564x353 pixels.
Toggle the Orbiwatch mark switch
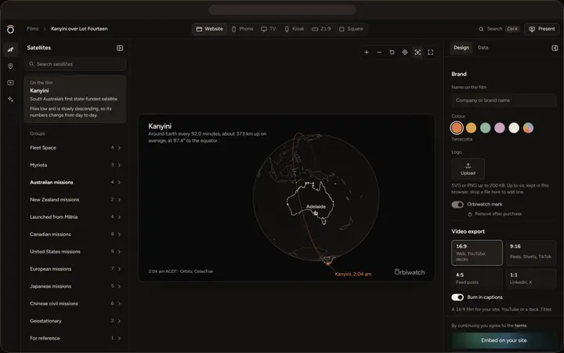point(457,205)
